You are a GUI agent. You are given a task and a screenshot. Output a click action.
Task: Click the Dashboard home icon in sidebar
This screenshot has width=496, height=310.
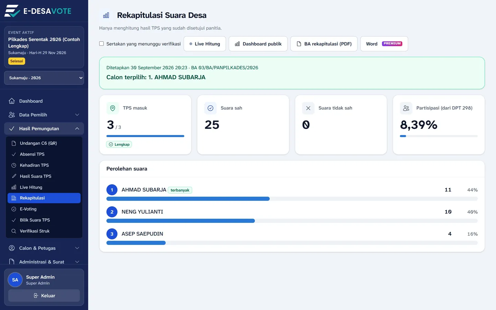(x=12, y=101)
